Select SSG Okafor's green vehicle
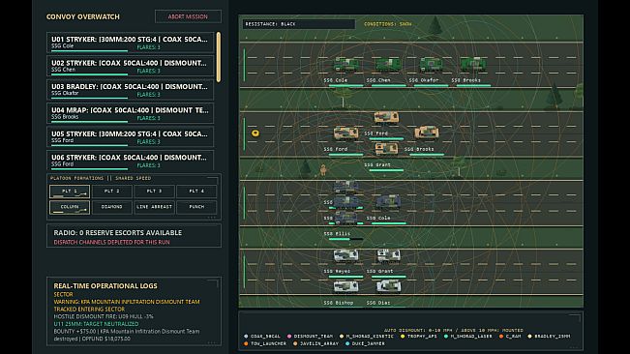The image size is (630, 354). point(431,64)
